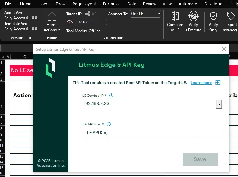Close the Setup Litmus Edge dialog
The image size is (238, 177).
[224, 49]
